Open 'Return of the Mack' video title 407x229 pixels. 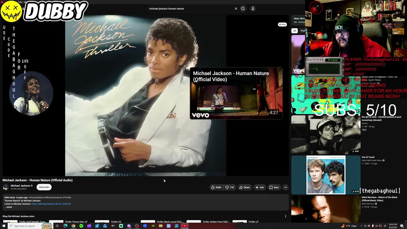[x=379, y=198]
